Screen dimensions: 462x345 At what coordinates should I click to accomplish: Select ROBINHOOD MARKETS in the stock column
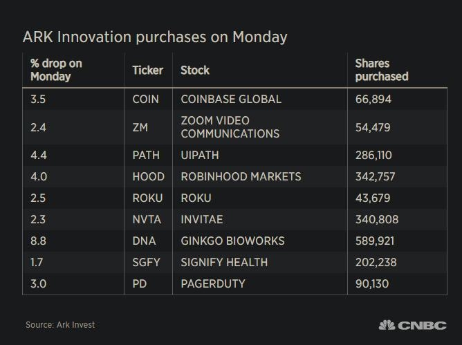tap(241, 176)
